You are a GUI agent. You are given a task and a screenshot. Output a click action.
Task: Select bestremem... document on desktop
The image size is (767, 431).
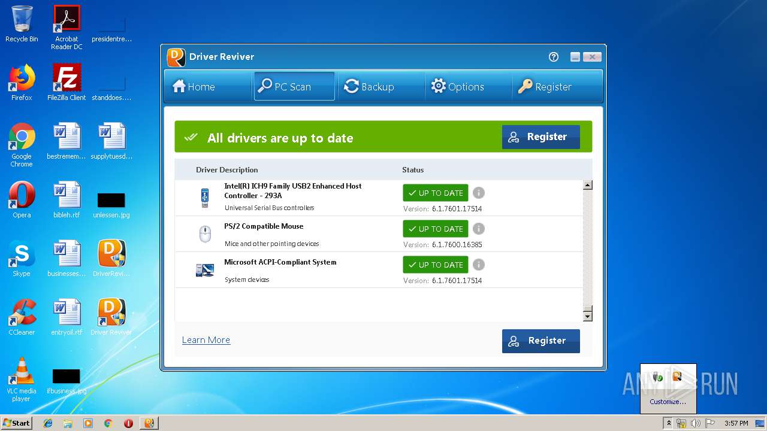click(x=67, y=141)
